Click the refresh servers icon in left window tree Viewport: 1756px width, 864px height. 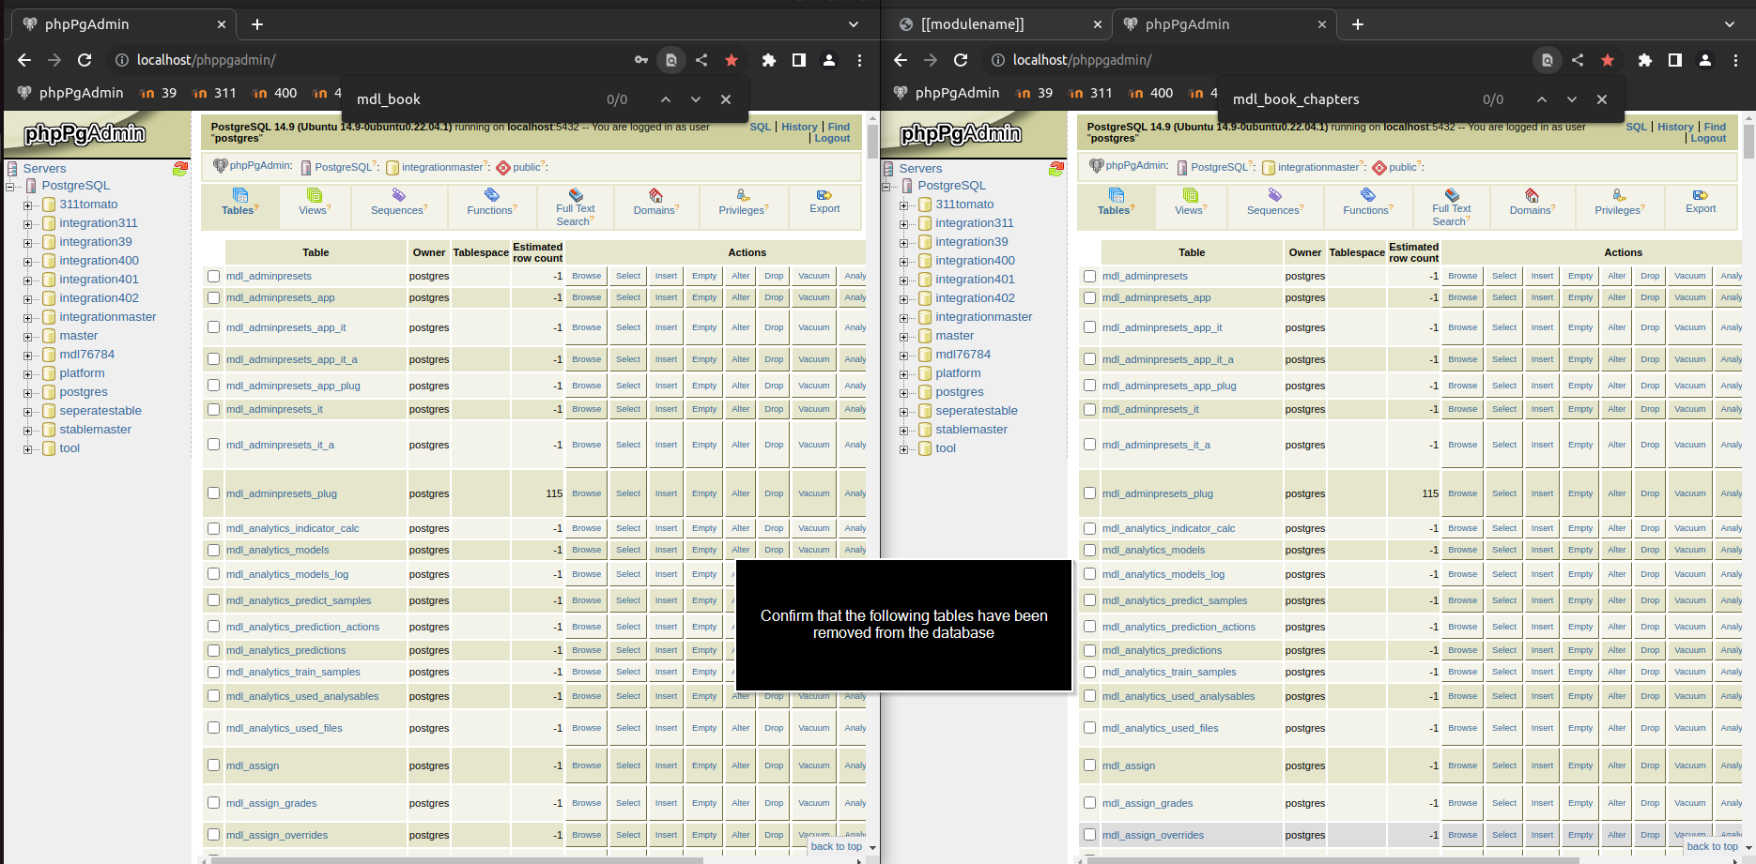(180, 169)
